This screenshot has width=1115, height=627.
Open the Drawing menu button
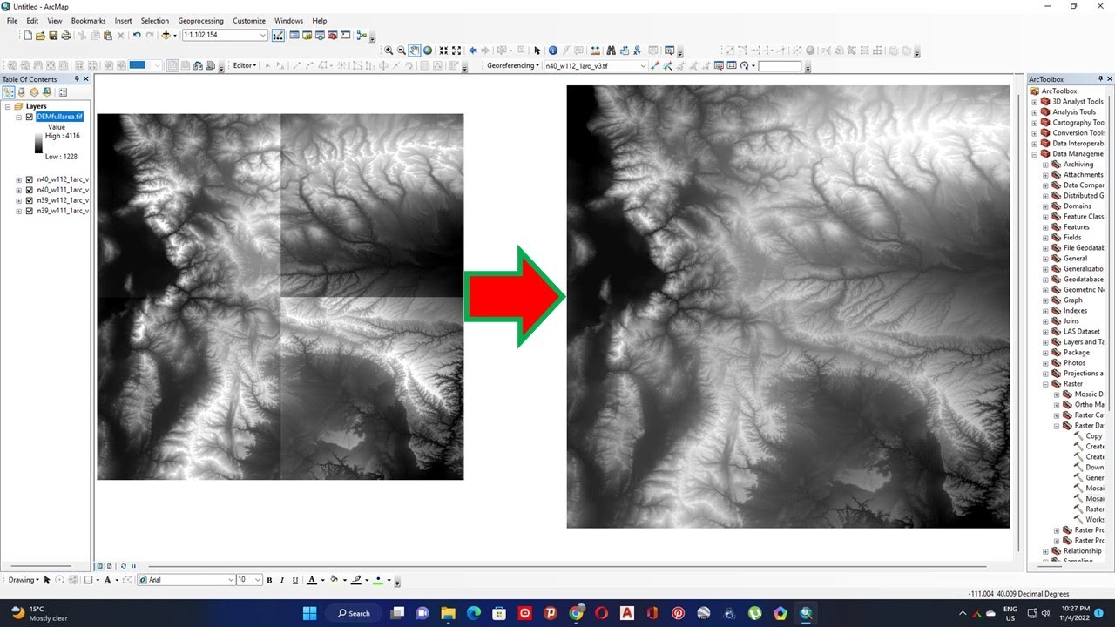(x=24, y=580)
